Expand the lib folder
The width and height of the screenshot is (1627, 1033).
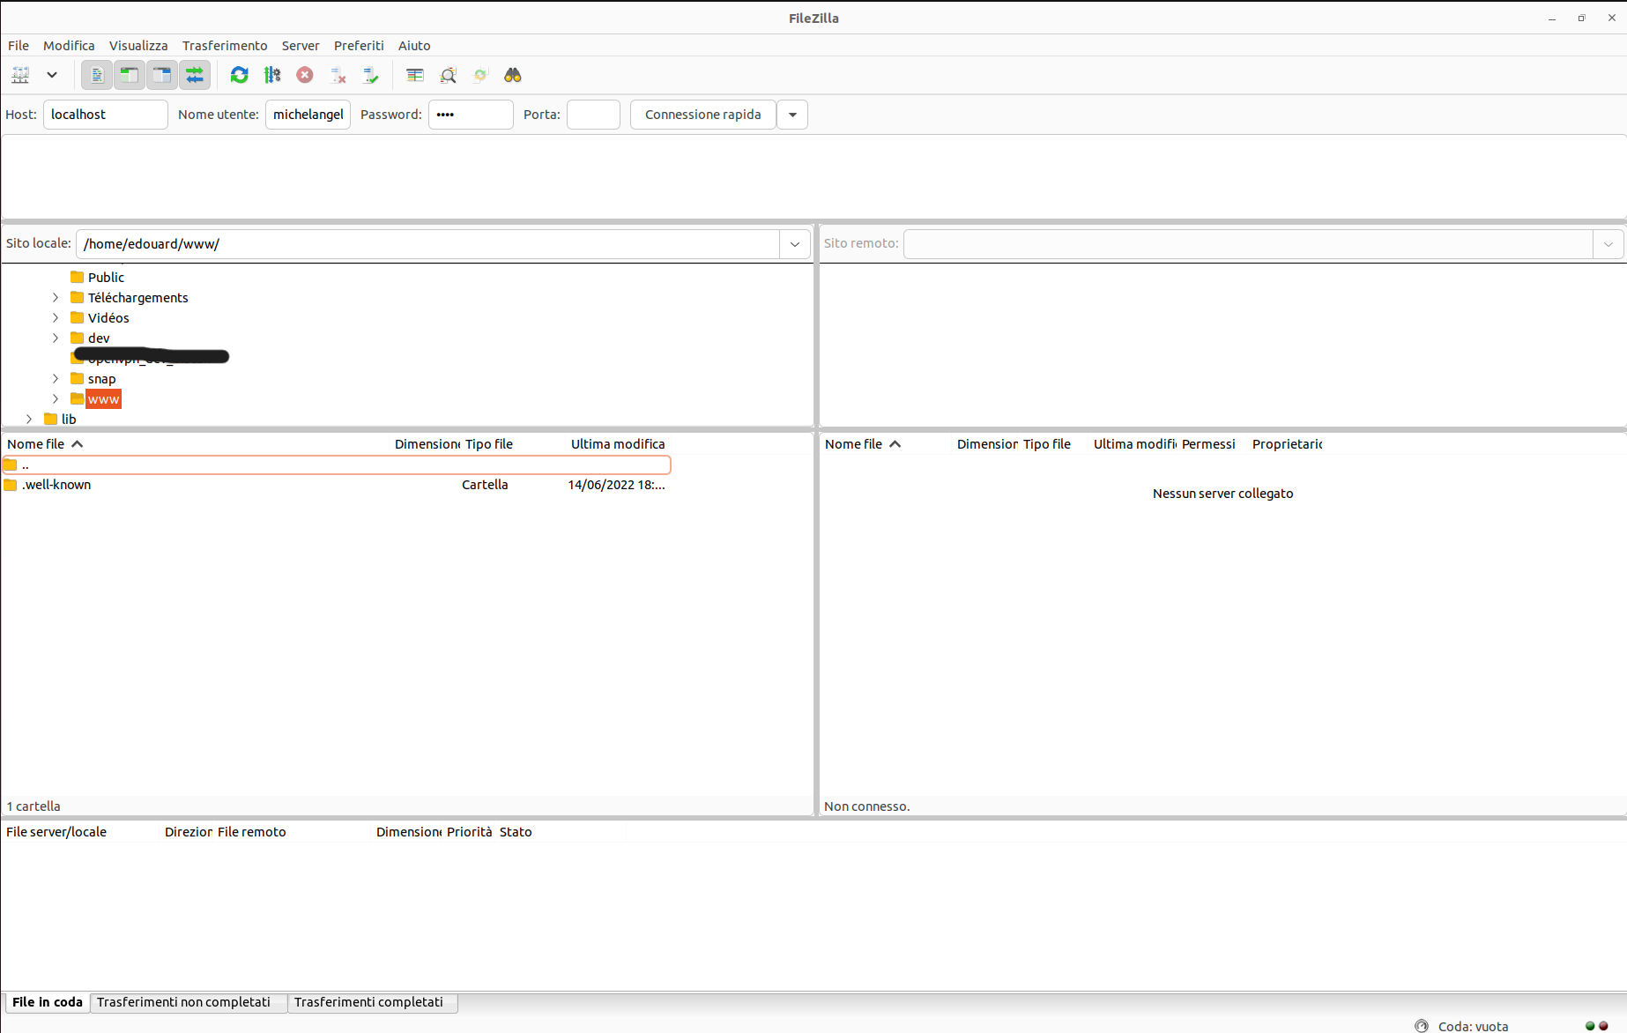29,420
